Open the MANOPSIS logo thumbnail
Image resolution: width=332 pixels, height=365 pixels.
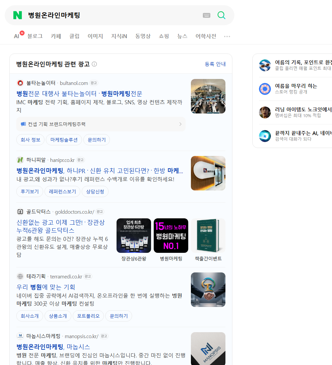208,348
